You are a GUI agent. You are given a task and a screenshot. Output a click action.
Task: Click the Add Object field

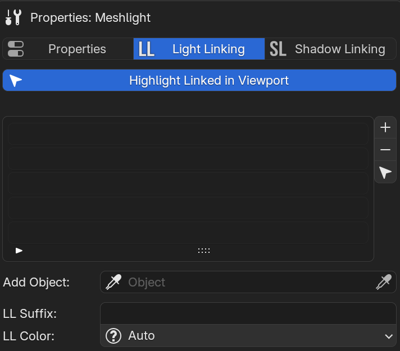(x=248, y=282)
